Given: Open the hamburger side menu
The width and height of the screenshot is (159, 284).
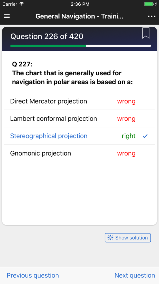Looking at the screenshot, I should click(7, 16).
